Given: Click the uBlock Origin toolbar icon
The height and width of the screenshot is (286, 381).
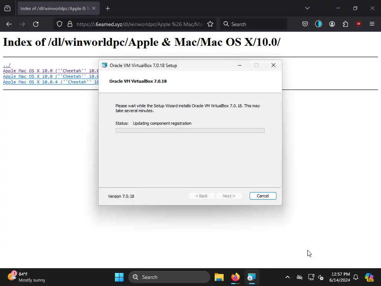Looking at the screenshot, I should (359, 24).
